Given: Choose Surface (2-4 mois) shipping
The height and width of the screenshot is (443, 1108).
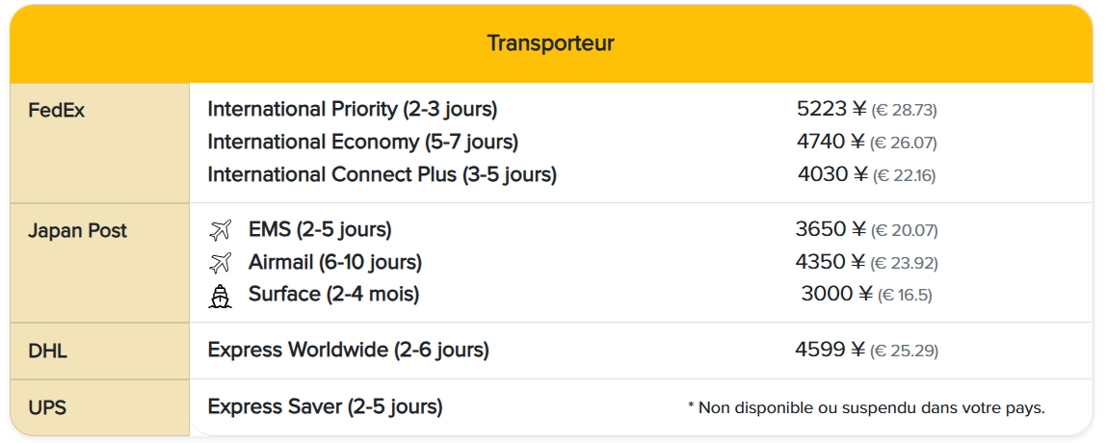Looking at the screenshot, I should (x=333, y=294).
